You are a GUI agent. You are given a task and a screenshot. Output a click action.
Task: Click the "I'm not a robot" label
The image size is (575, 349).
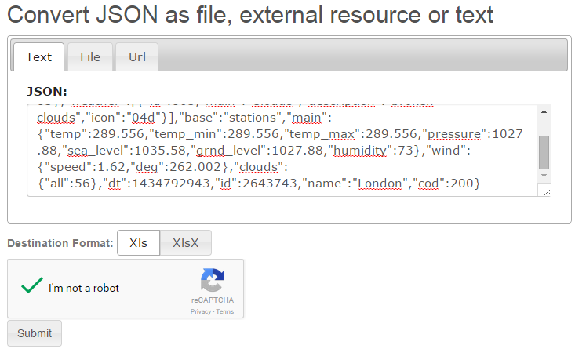coord(84,288)
